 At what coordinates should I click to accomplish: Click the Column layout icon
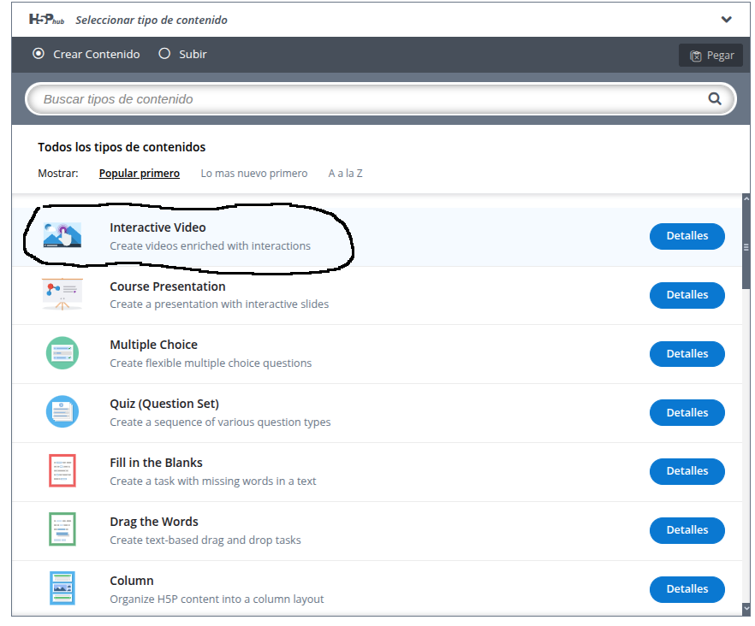(x=62, y=588)
